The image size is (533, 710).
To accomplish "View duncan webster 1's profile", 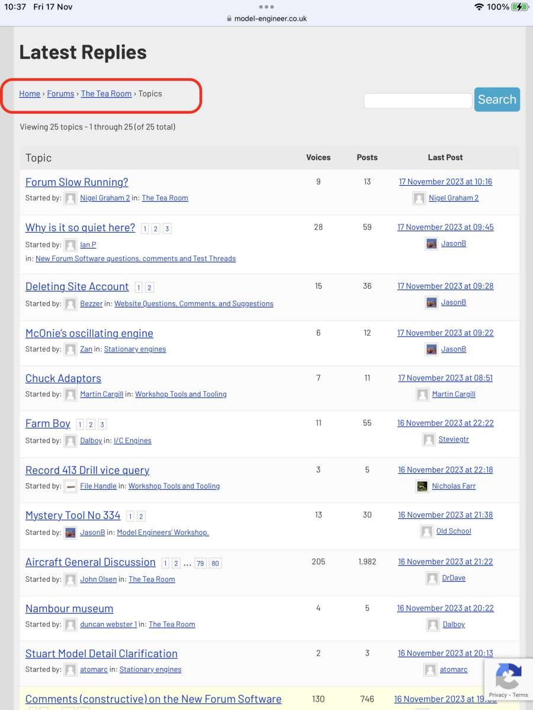I will tap(108, 624).
